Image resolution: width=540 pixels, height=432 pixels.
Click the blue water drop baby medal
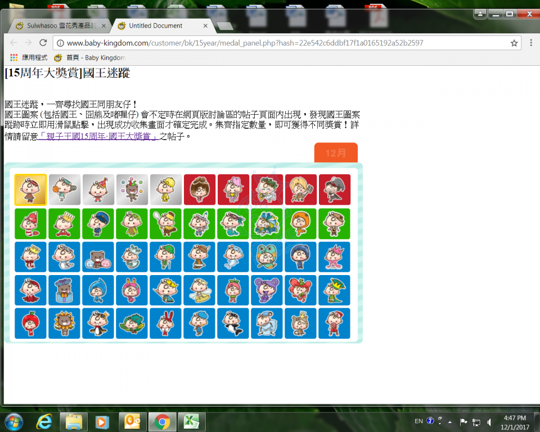(98, 290)
